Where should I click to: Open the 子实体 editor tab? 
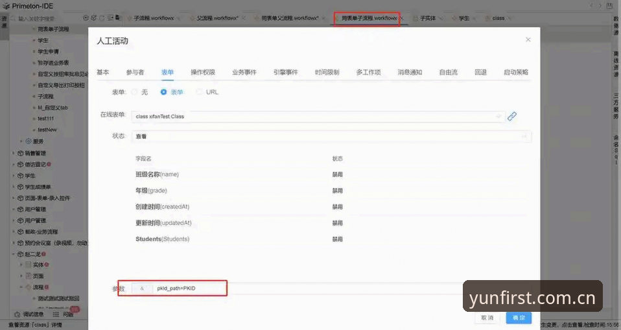click(x=428, y=18)
